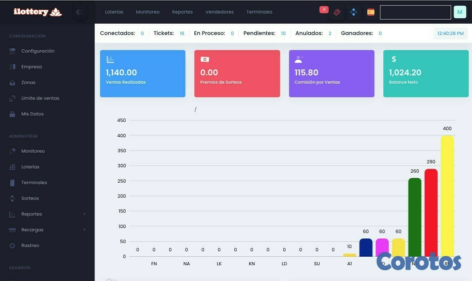Click the radar target icon in the top bar
The height and width of the screenshot is (281, 472).
point(336,12)
